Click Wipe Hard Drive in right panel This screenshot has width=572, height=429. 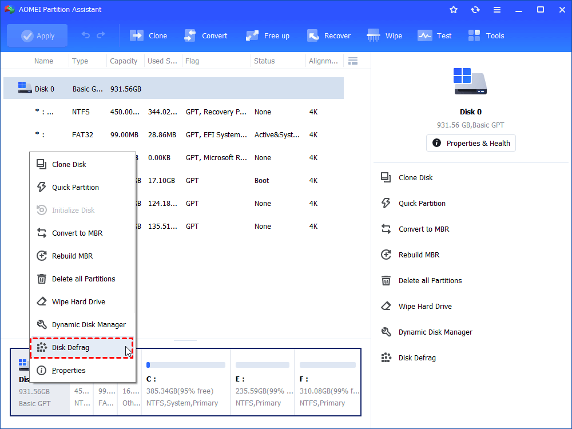tap(424, 307)
